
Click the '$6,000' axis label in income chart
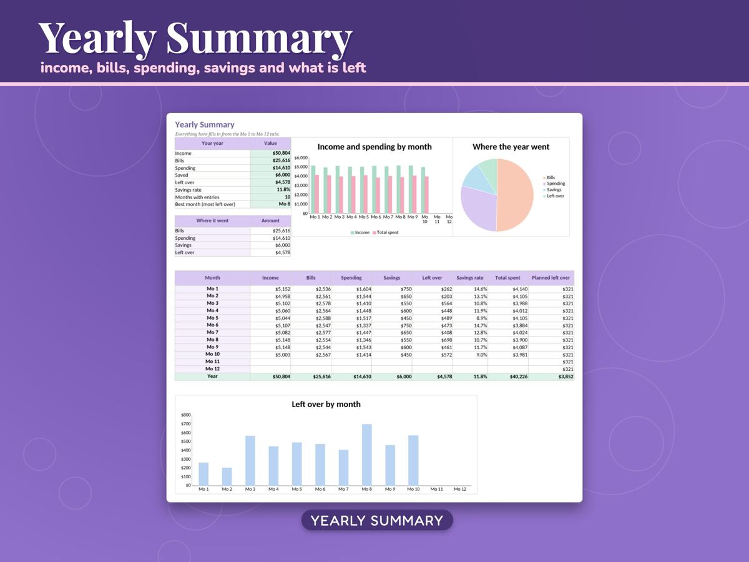[x=301, y=158]
